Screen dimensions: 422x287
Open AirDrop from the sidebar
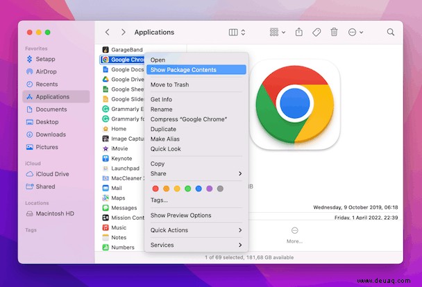[x=56, y=72]
